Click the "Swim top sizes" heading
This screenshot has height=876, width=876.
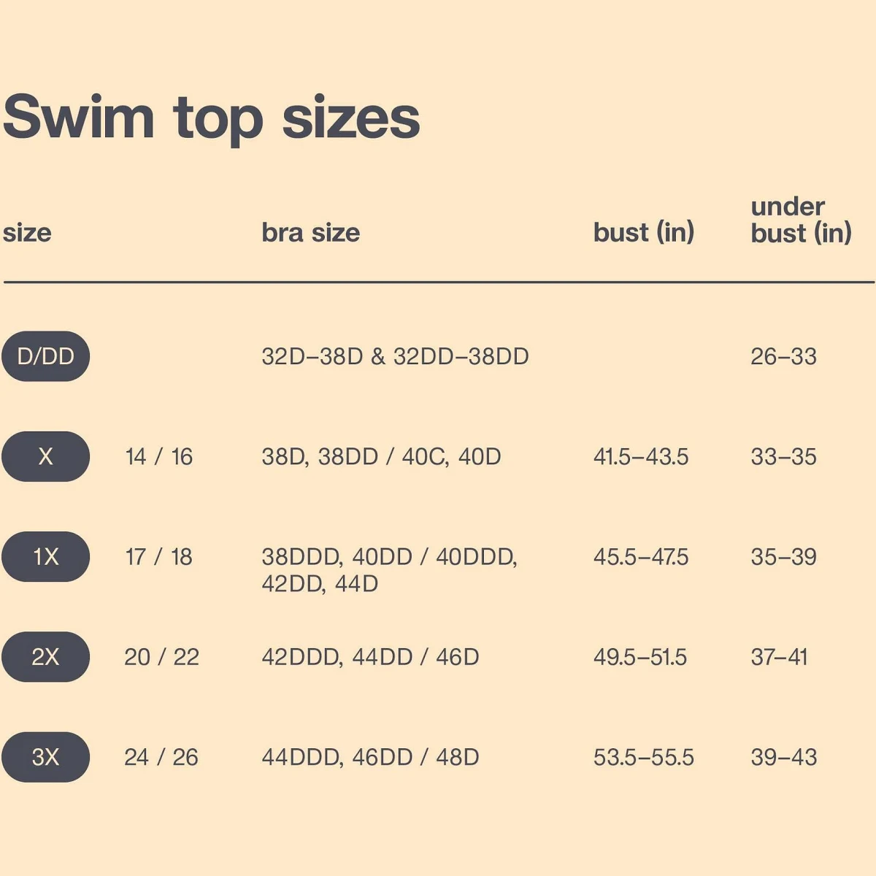(212, 118)
